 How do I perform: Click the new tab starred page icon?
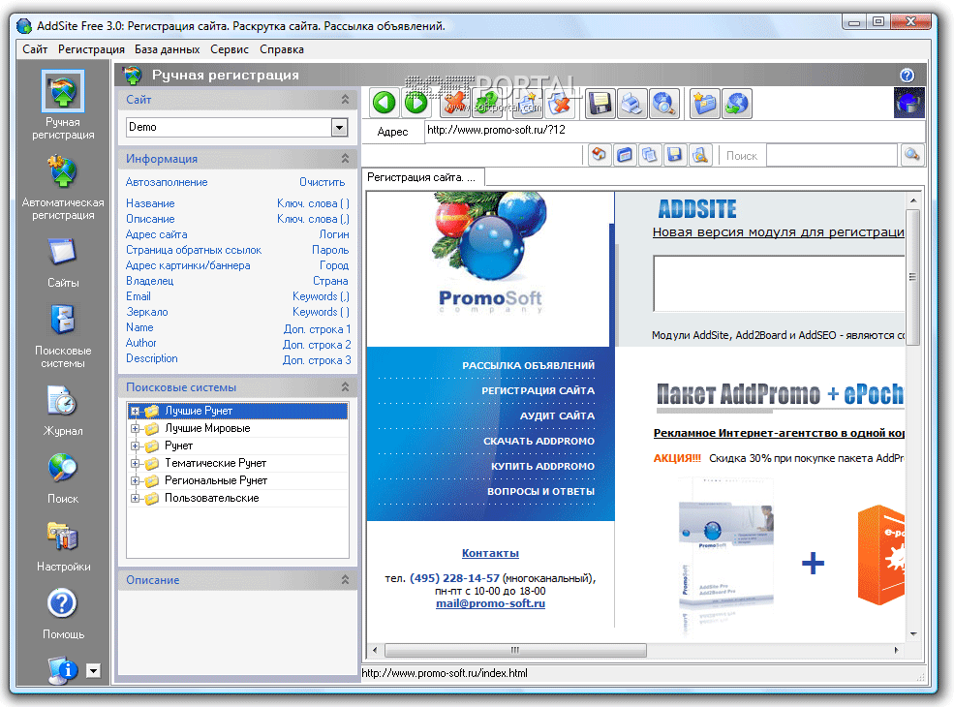pos(528,103)
